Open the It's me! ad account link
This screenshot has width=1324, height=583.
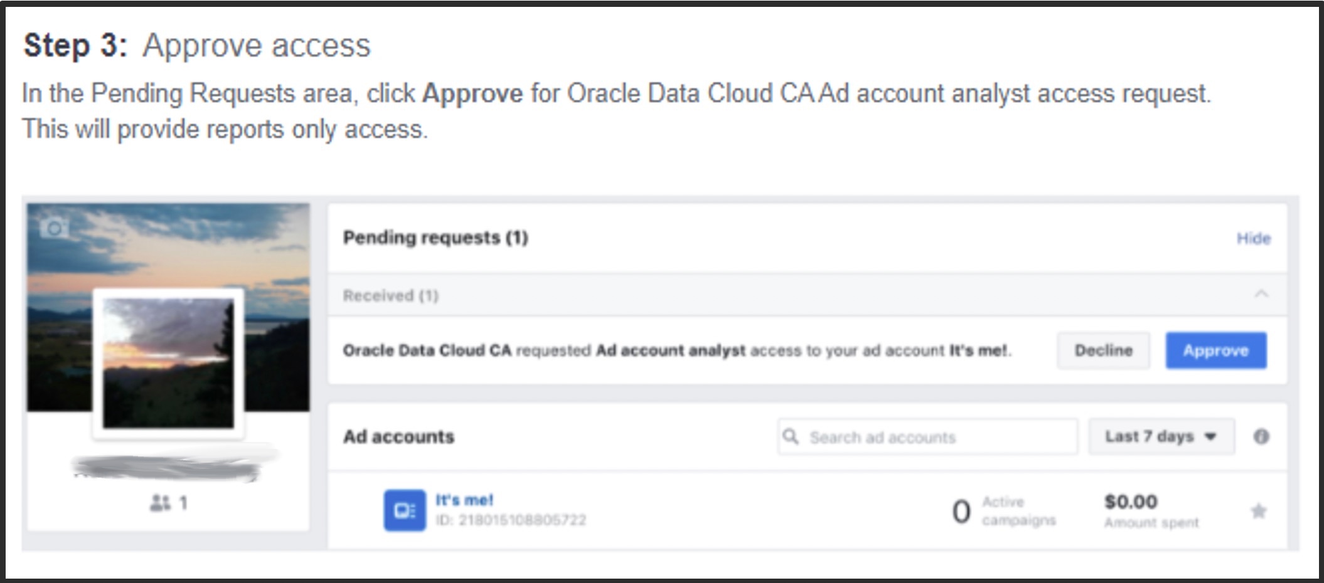point(464,500)
